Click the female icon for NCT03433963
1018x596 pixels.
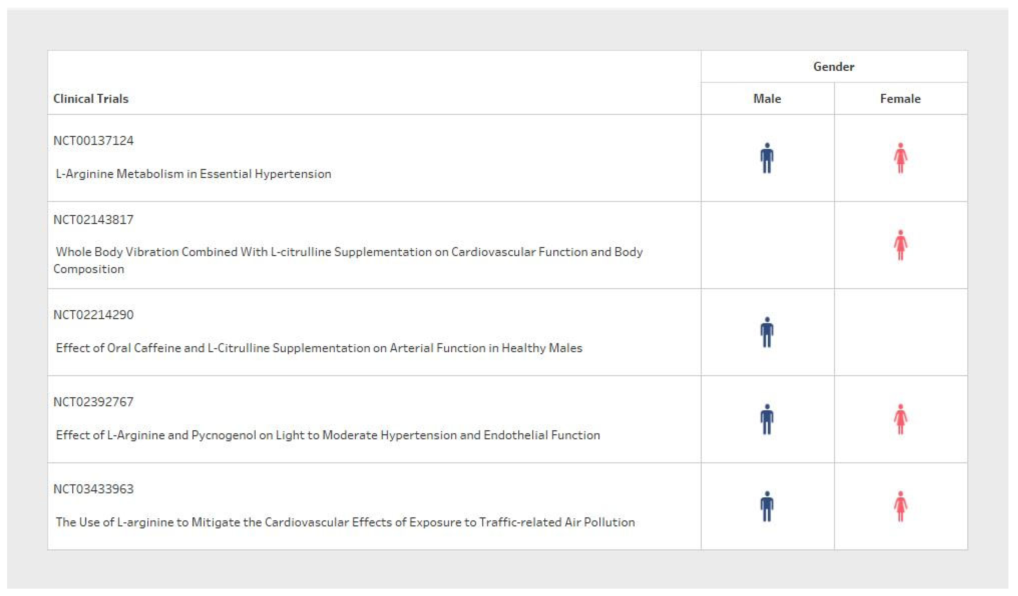click(x=900, y=507)
